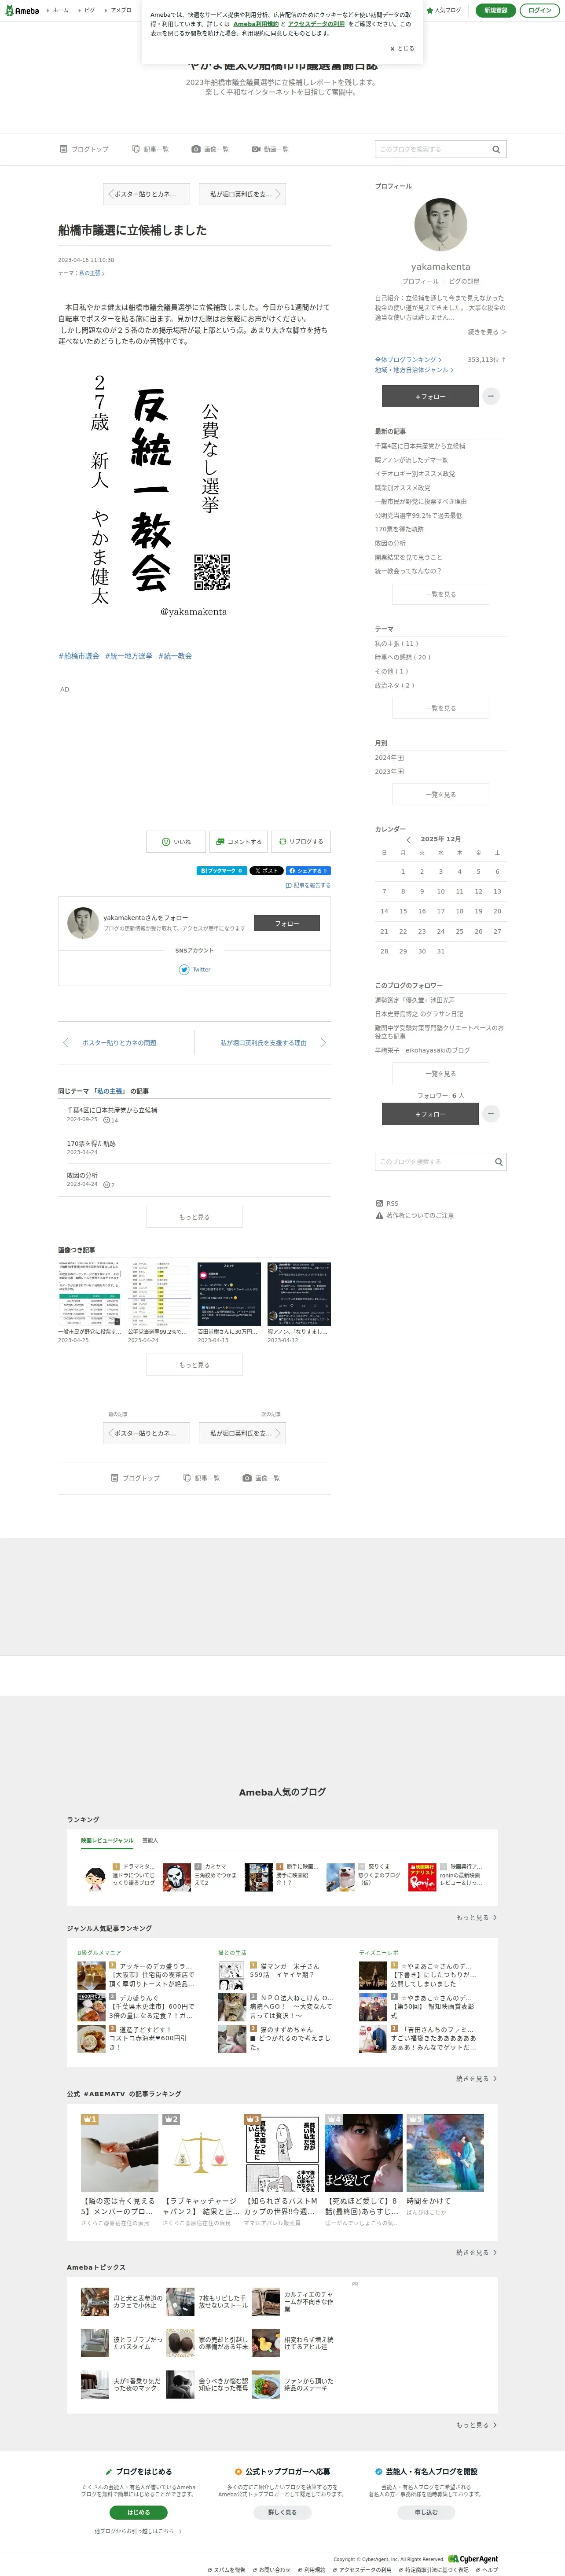Open the 私の主張 theme link under date
The height and width of the screenshot is (2576, 565).
(91, 273)
